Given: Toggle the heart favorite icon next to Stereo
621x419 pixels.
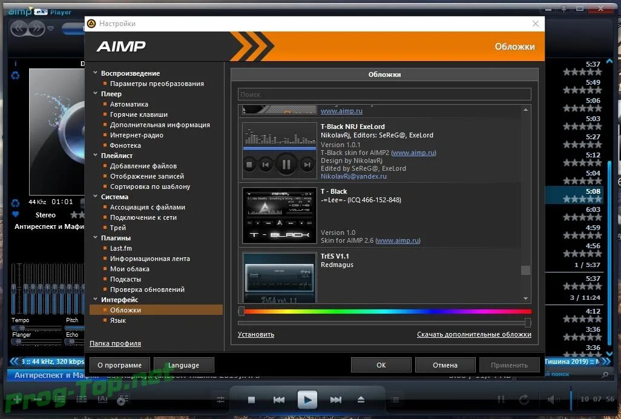Looking at the screenshot, I should [16, 214].
